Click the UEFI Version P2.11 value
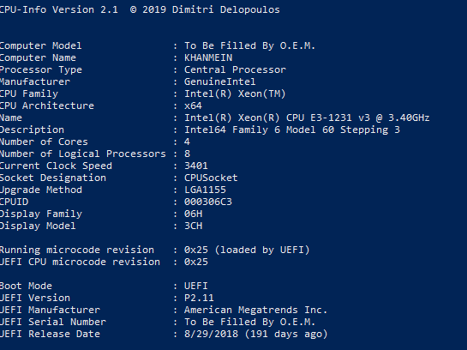467x350 pixels. (199, 298)
